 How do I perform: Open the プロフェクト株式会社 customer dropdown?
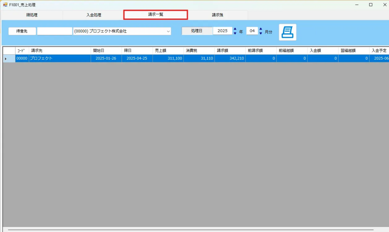coord(122,31)
